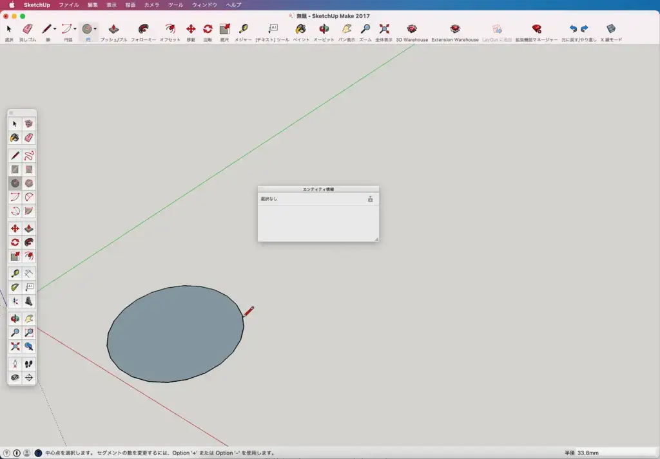The image size is (660, 459).
Task: Open the 円弧 tool dropdown arrow
Action: pyautogui.click(x=75, y=29)
